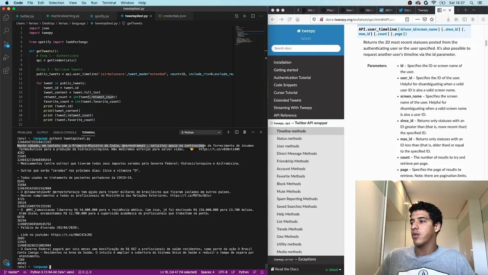Image resolution: width=488 pixels, height=275 pixels.
Task: Open the Selection menu in the menu bar
Action: tap(56, 3)
